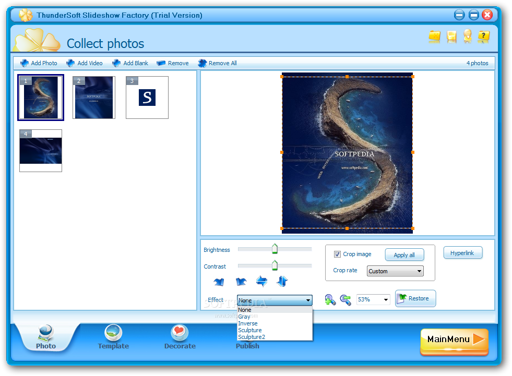Click the top-middle crop handle on preview
Screen dimensions: 512x376
[x=347, y=77]
